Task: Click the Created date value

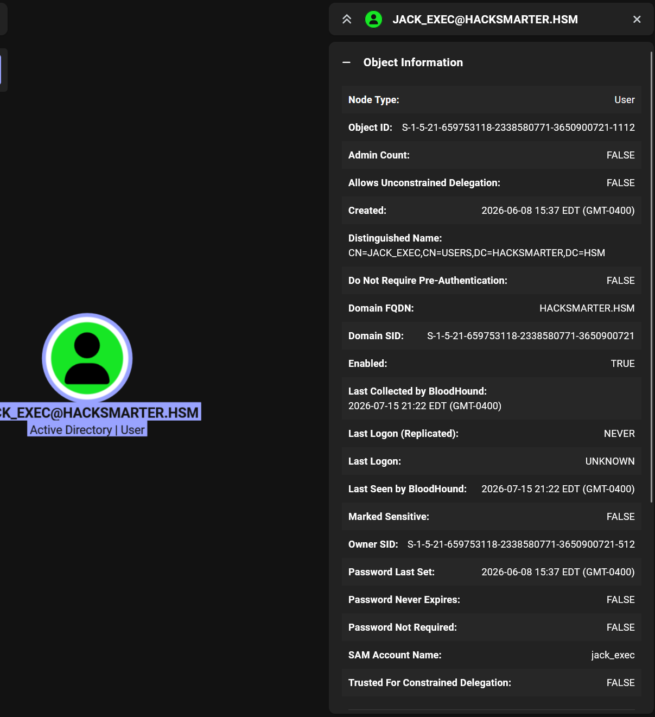Action: click(558, 211)
